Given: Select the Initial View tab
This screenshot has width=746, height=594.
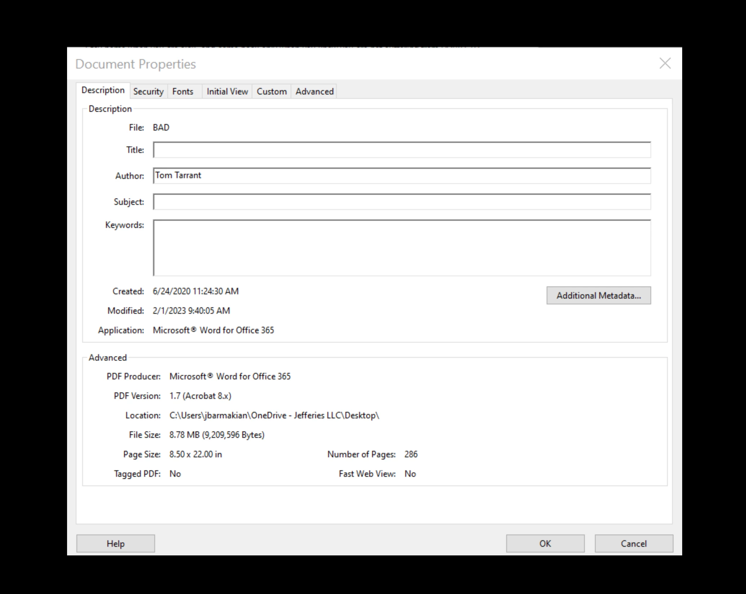Looking at the screenshot, I should coord(227,92).
